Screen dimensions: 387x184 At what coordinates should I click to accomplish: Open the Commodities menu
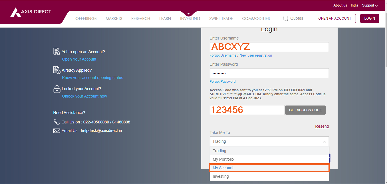(256, 18)
